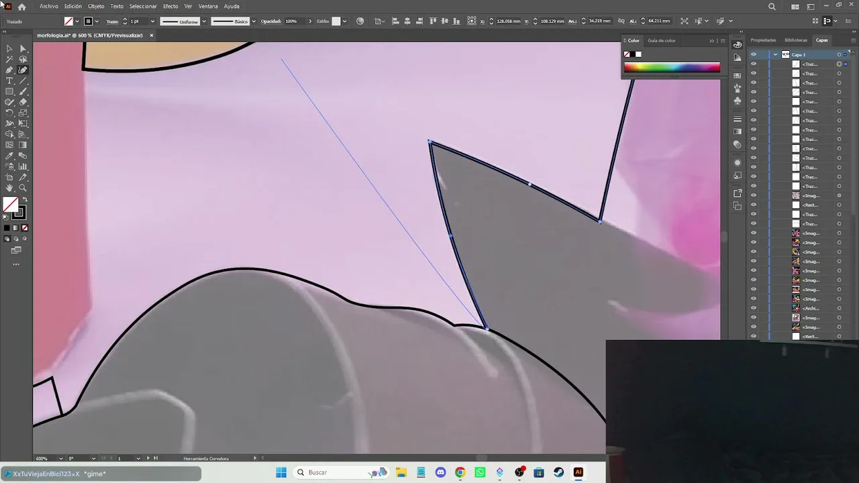Select the Eraser tool
859x483 pixels.
(x=23, y=102)
